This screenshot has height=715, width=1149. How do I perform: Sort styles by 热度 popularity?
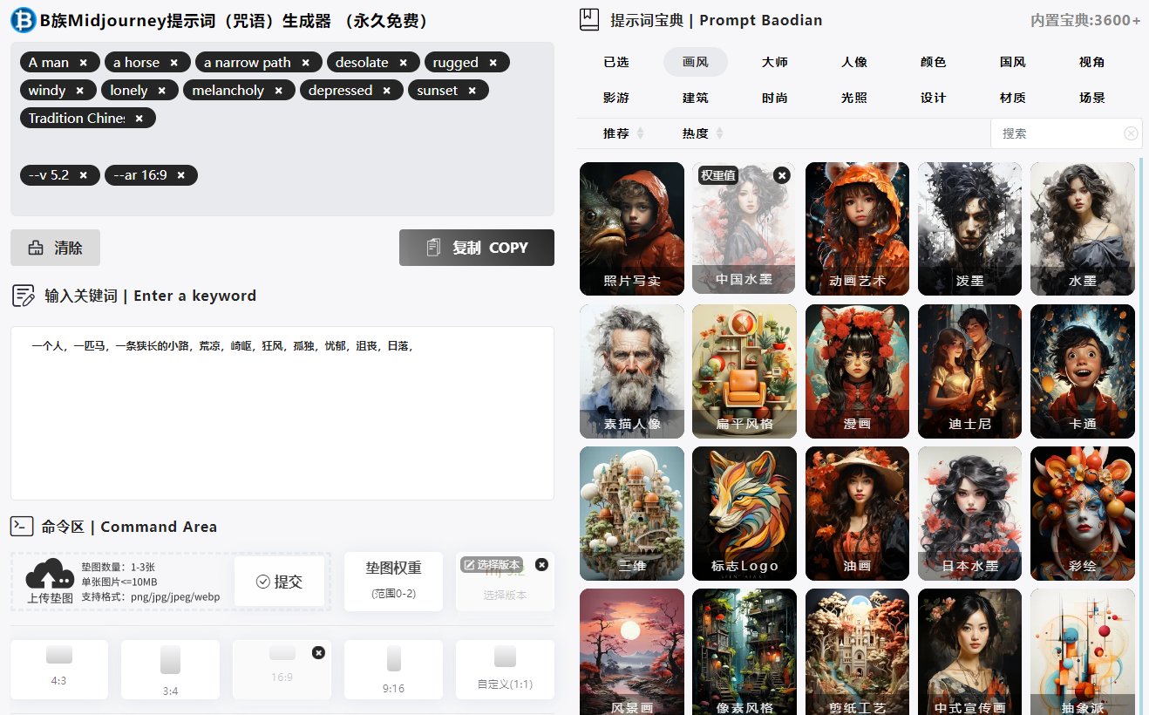tap(703, 133)
